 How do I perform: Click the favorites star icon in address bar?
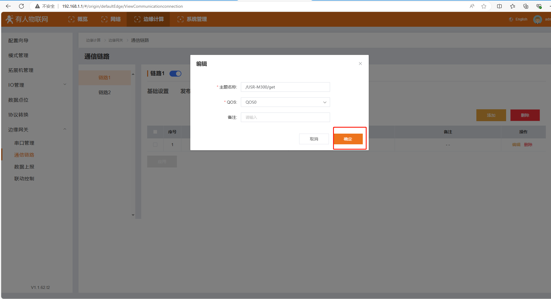point(484,6)
